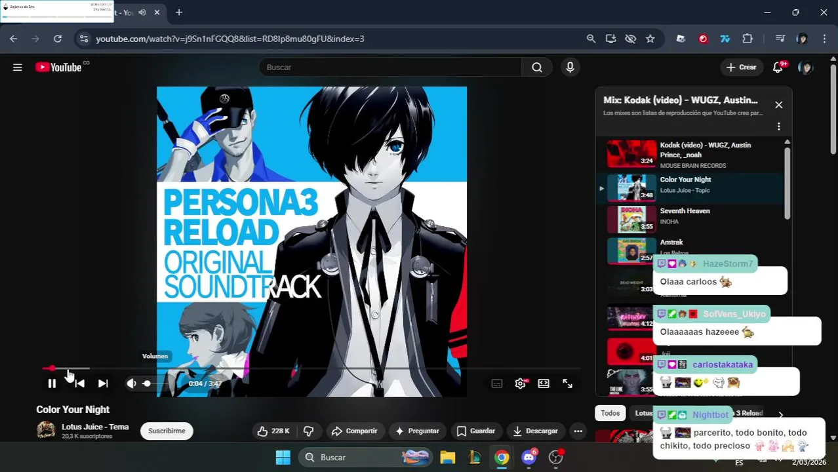The height and width of the screenshot is (472, 838).
Task: Save the video with Guardar
Action: 475,431
